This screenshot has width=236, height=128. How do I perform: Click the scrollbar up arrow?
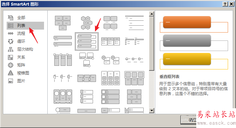click(x=152, y=14)
